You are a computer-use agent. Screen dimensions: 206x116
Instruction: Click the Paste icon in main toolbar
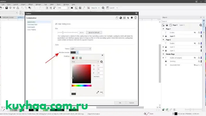pos(30,8)
